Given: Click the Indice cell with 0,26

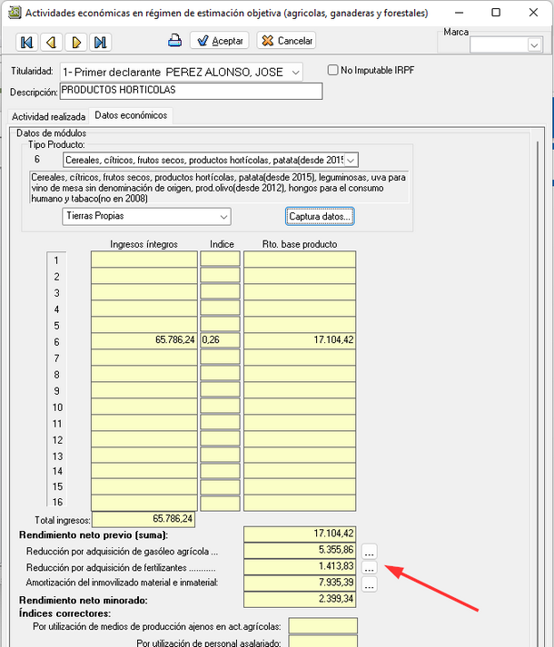Looking at the screenshot, I should (x=220, y=340).
